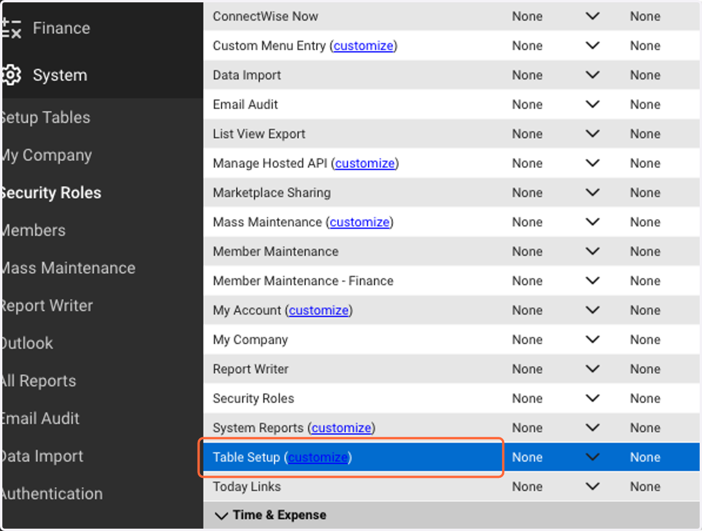Click customize link for Custom Menu Entry
The width and height of the screenshot is (702, 531).
[x=363, y=46]
